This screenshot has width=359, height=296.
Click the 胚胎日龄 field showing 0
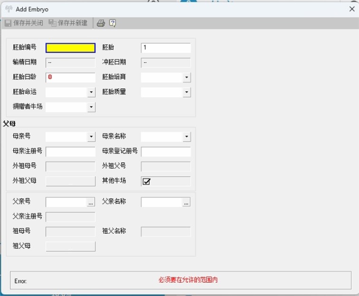pos(70,77)
